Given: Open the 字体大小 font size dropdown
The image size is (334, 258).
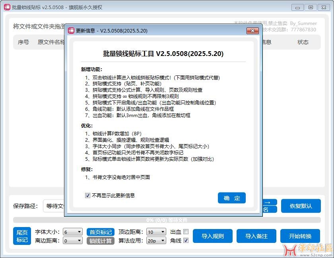Looking at the screenshot, I should pos(73,232).
